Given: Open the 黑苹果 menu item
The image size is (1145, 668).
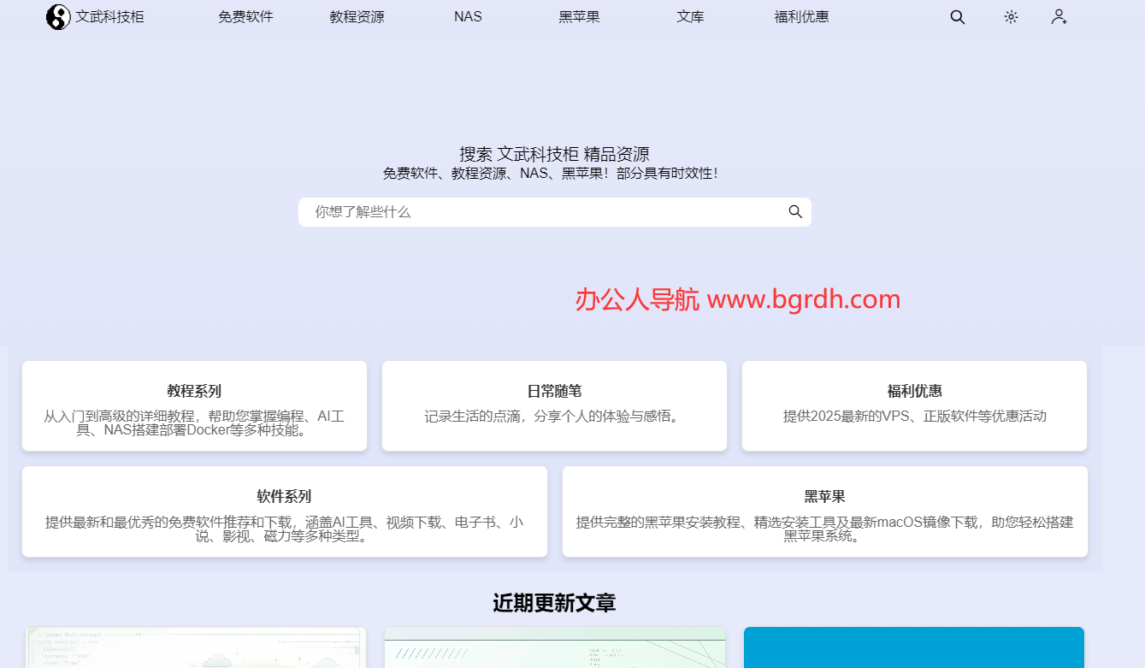Looking at the screenshot, I should (x=579, y=16).
